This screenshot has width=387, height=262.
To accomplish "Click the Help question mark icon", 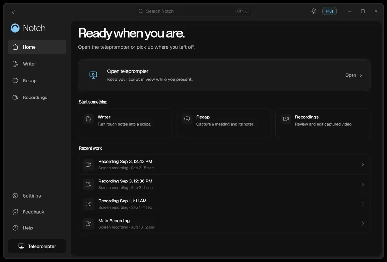I will [15, 228].
